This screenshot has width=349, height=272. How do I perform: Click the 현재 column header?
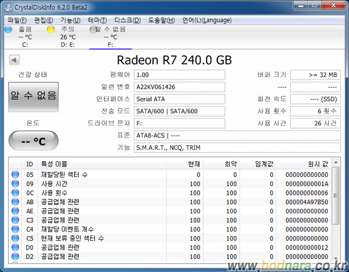(x=185, y=164)
